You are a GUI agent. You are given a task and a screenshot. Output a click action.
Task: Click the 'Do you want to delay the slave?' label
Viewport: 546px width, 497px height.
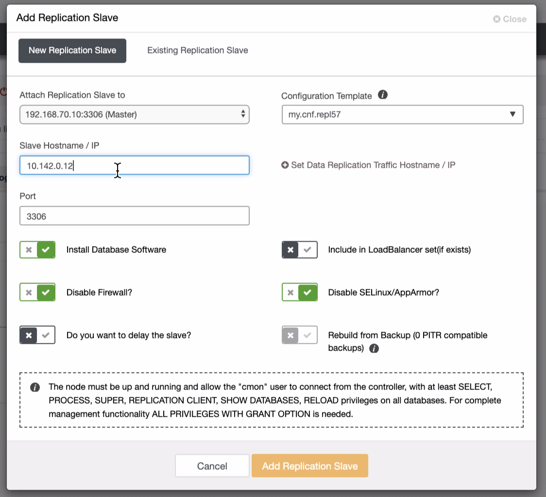pyautogui.click(x=129, y=335)
